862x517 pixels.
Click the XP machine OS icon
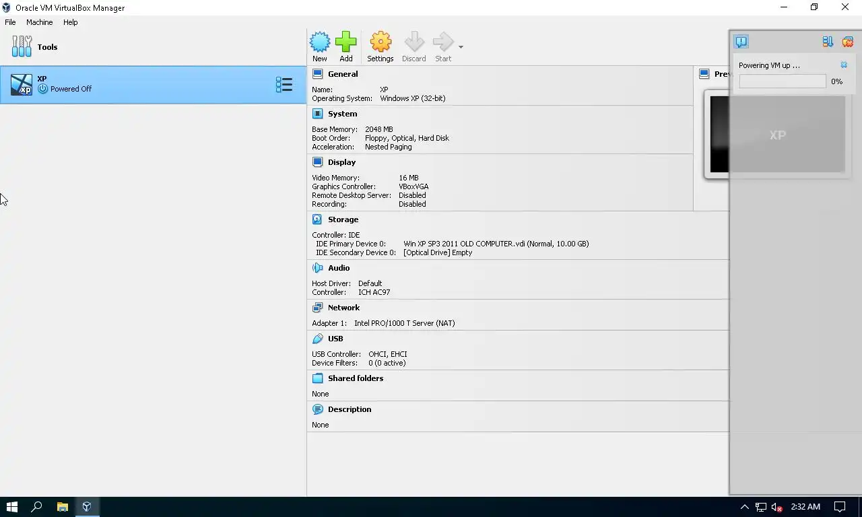(x=22, y=84)
